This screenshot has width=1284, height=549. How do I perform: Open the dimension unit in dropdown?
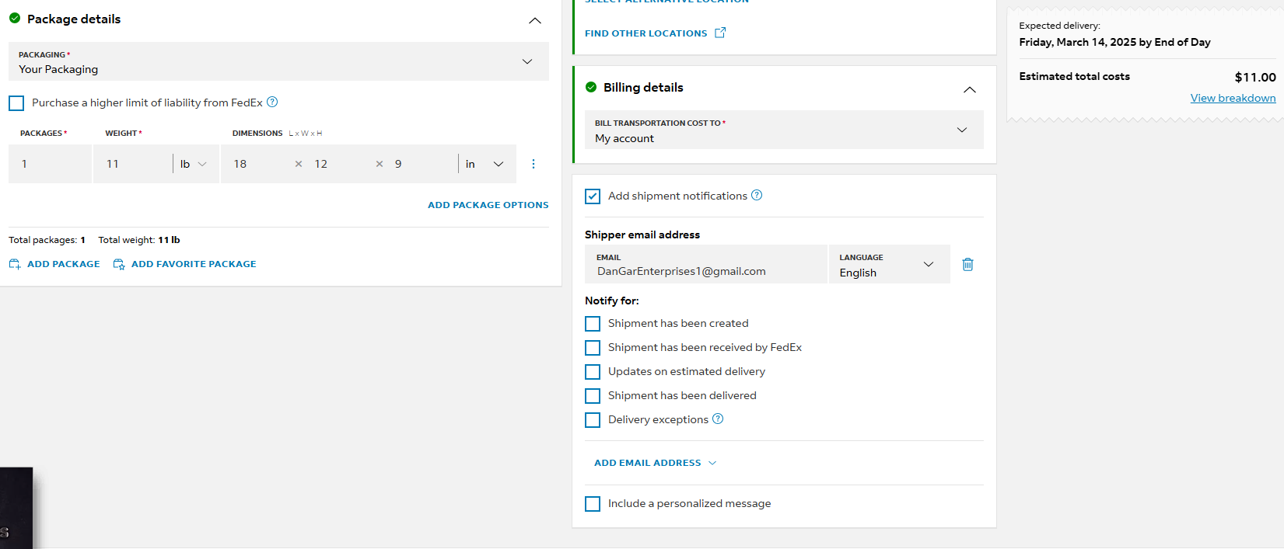point(486,164)
